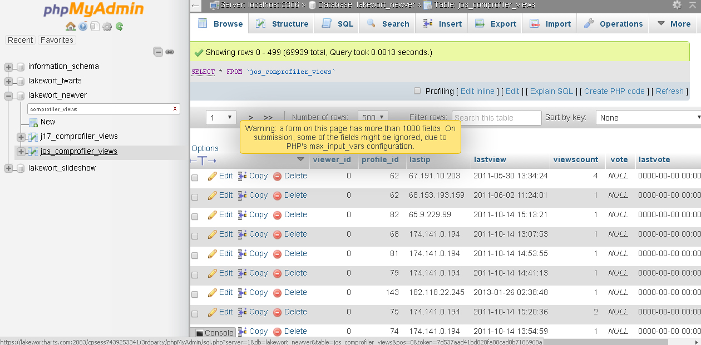
Task: Click the Copy icon for profile_id 81 row
Action: click(x=242, y=254)
